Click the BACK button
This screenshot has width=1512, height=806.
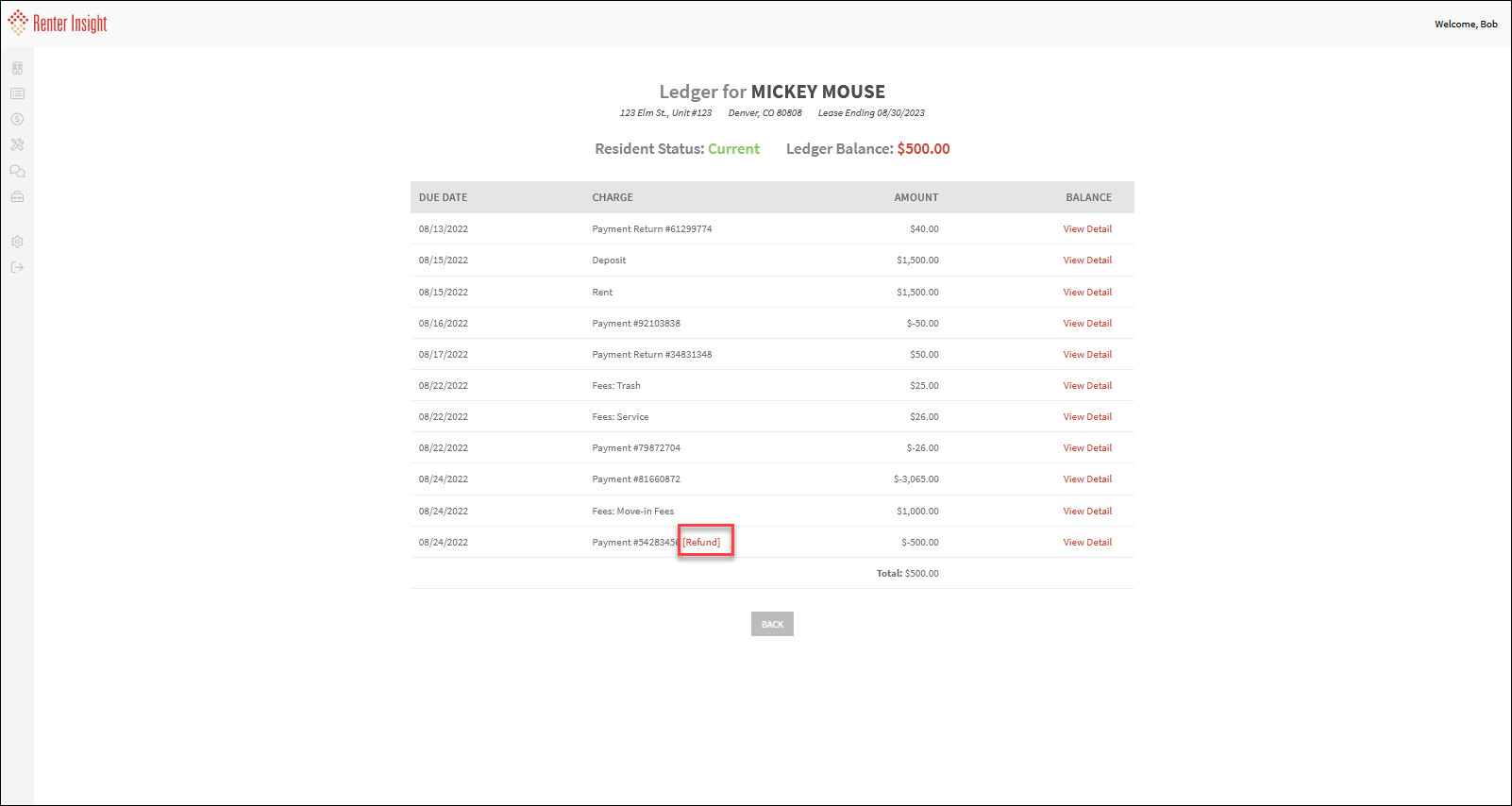coord(772,624)
